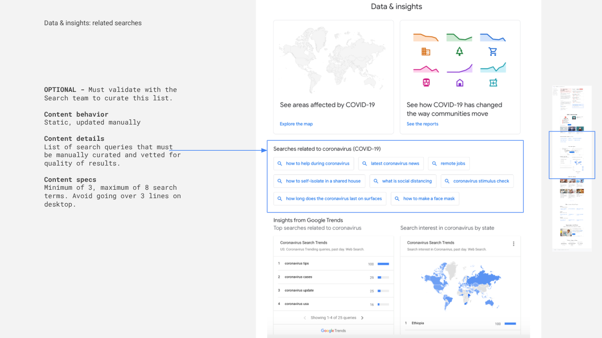Click the 'Ethiopia' row in search interest list
This screenshot has height=338, width=602.
(x=460, y=323)
